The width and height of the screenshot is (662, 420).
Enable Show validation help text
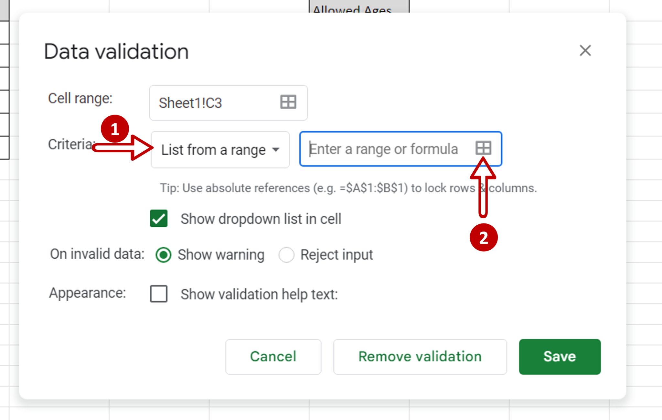coord(158,294)
